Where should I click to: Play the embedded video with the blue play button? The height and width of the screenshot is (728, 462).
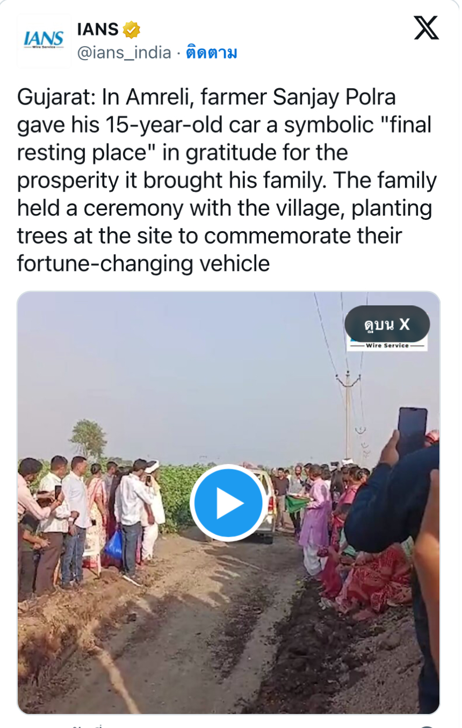(228, 503)
